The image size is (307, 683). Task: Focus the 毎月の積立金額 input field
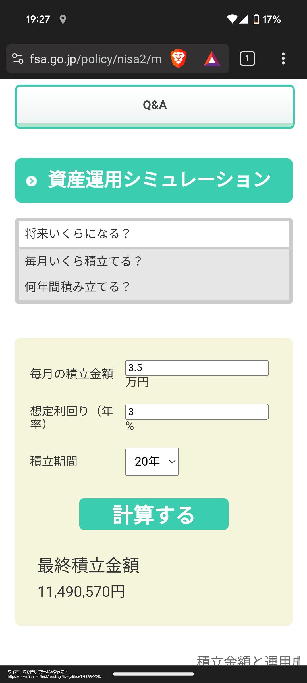click(197, 368)
